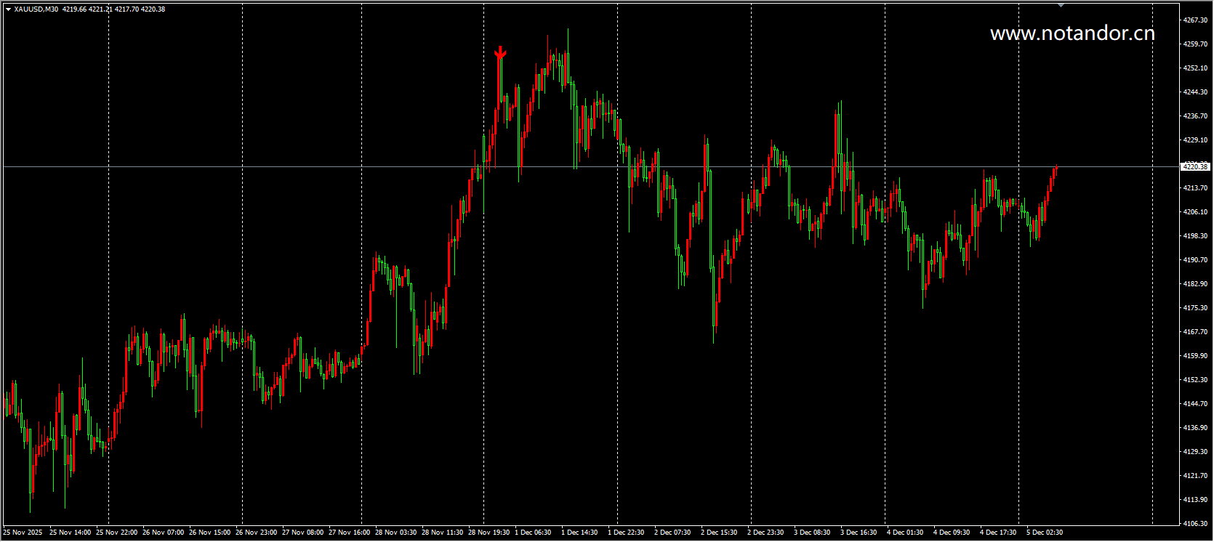Viewport: 1214px width, 542px height.
Task: Select the current price label 4220.38
Action: [1195, 167]
